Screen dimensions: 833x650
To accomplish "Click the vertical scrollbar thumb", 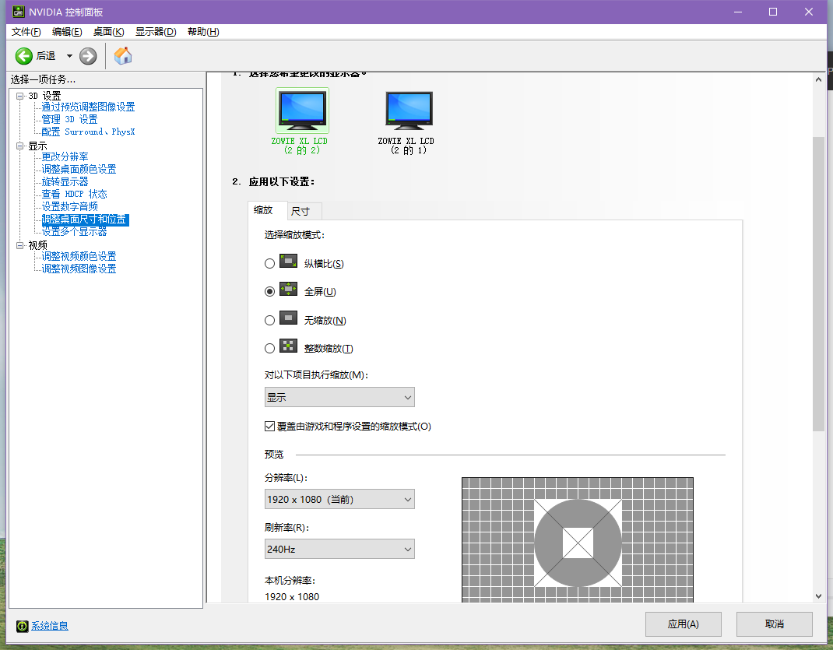I will click(818, 284).
